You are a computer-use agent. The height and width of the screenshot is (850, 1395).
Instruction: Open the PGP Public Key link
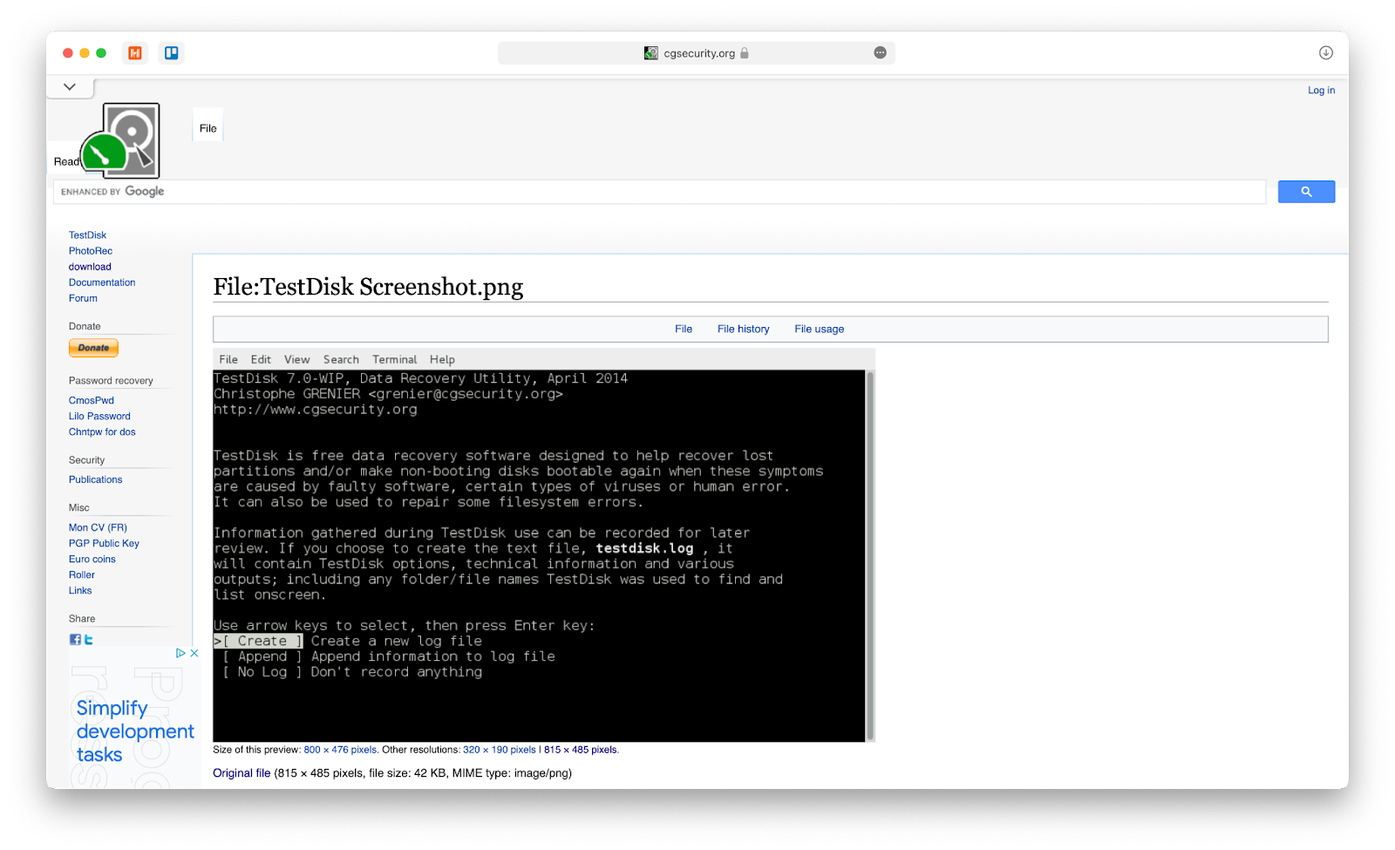click(104, 543)
